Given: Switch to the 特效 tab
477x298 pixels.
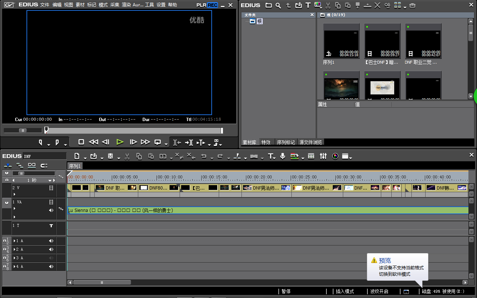Looking at the screenshot, I should point(266,142).
